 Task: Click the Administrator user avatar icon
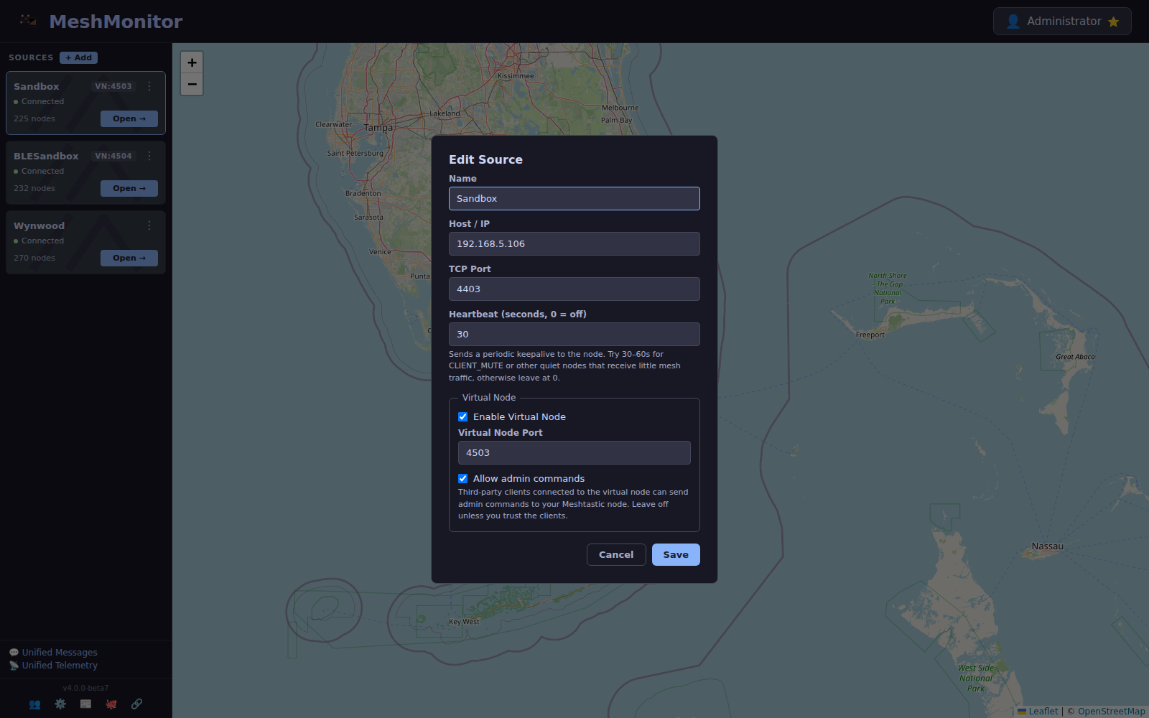tap(1013, 22)
